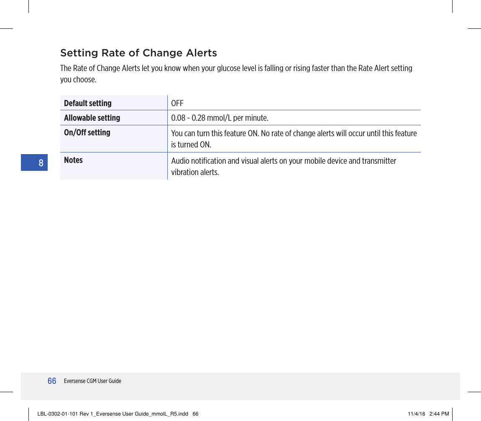Click the 'Notes' row in the table
This screenshot has height=421, width=481.
tap(73, 160)
